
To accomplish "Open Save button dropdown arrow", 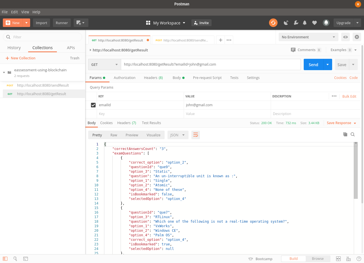I will tap(353, 64).
